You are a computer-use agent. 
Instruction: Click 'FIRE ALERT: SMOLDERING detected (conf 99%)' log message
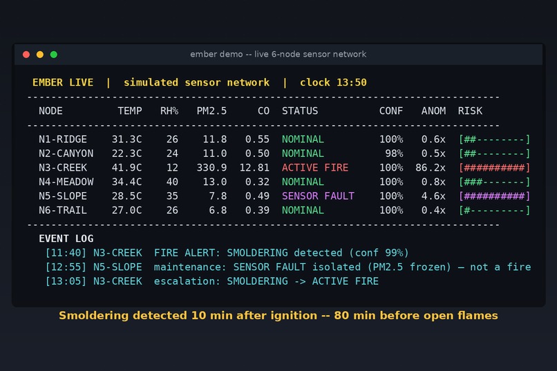point(281,253)
